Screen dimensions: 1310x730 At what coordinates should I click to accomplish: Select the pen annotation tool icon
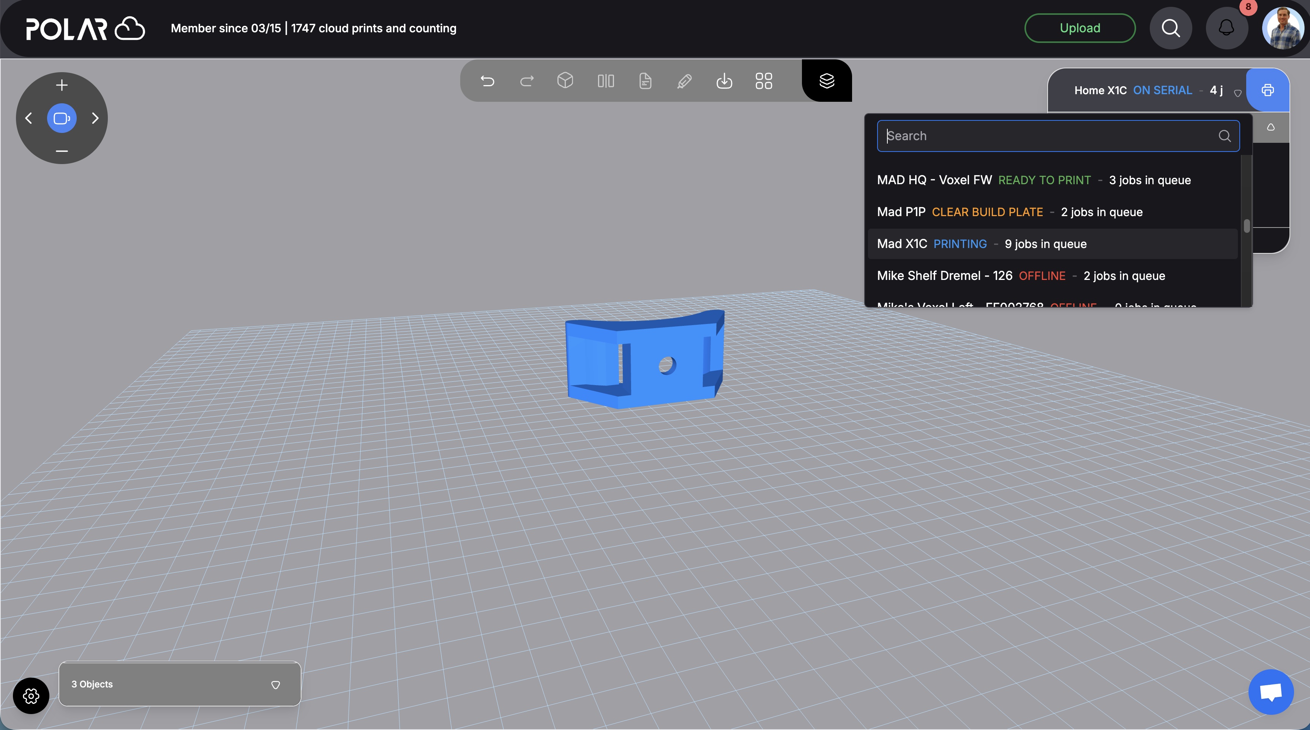[x=685, y=81]
